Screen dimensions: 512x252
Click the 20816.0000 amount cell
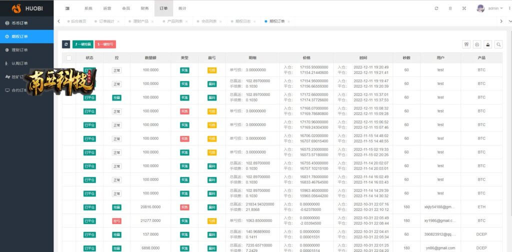coord(150,207)
